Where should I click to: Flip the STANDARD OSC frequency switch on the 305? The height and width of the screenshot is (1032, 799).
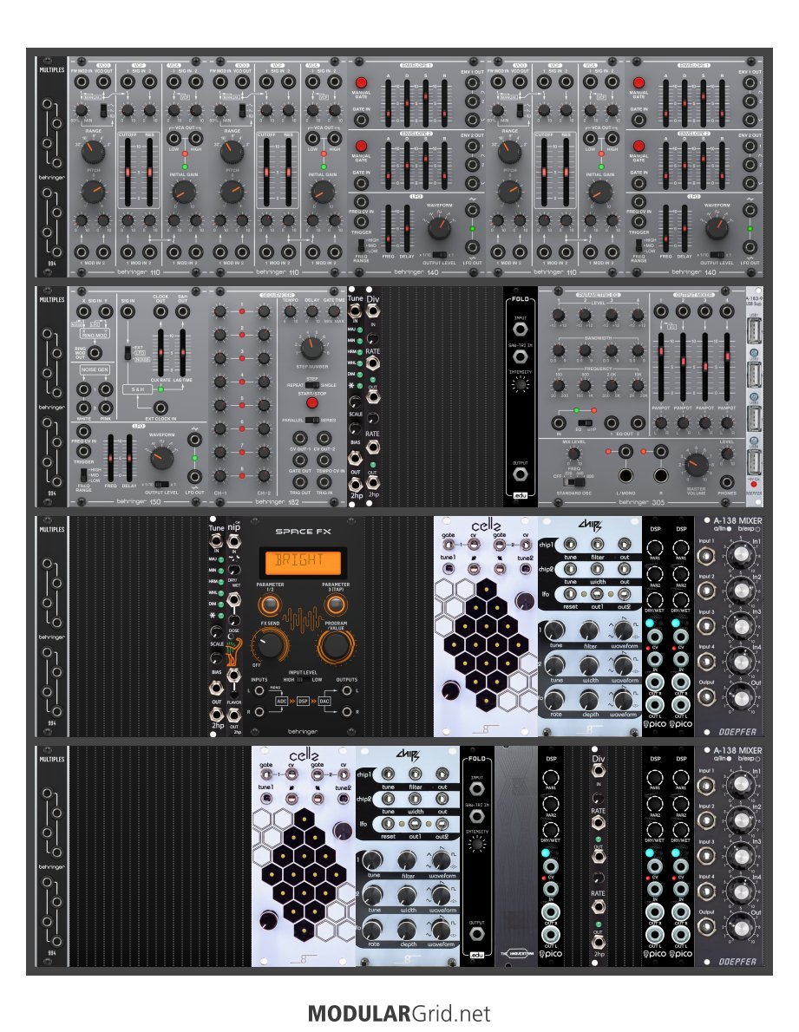coord(574,480)
